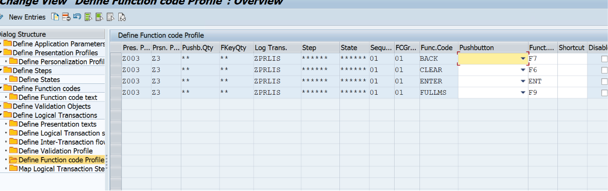Select the BACK row using its row selector
The width and height of the screenshot is (608, 191).
pyautogui.click(x=116, y=59)
